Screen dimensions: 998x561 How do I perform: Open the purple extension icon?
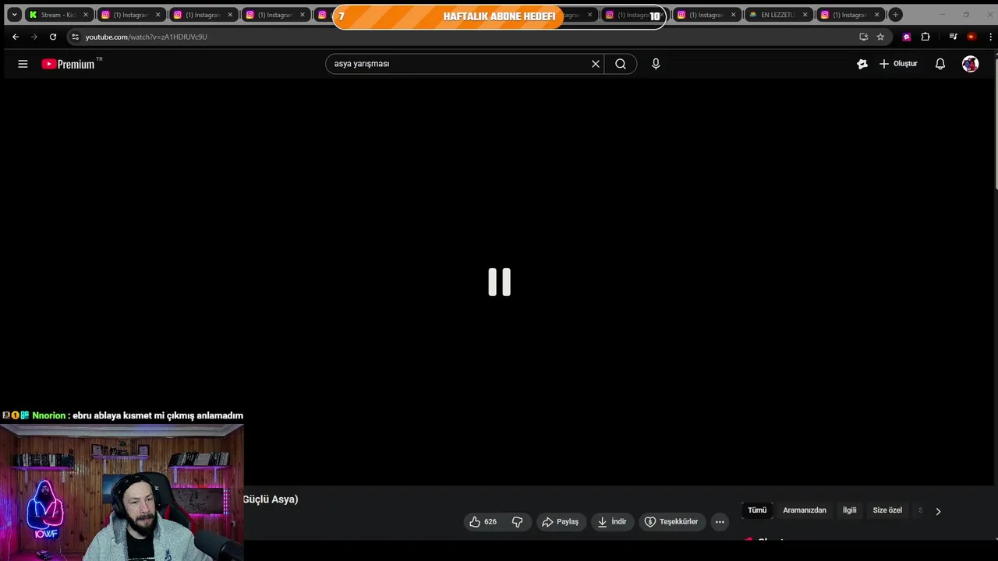tap(907, 37)
